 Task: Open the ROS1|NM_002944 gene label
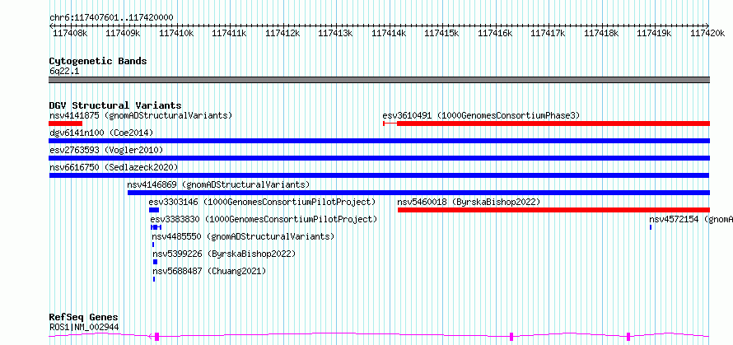pos(84,327)
